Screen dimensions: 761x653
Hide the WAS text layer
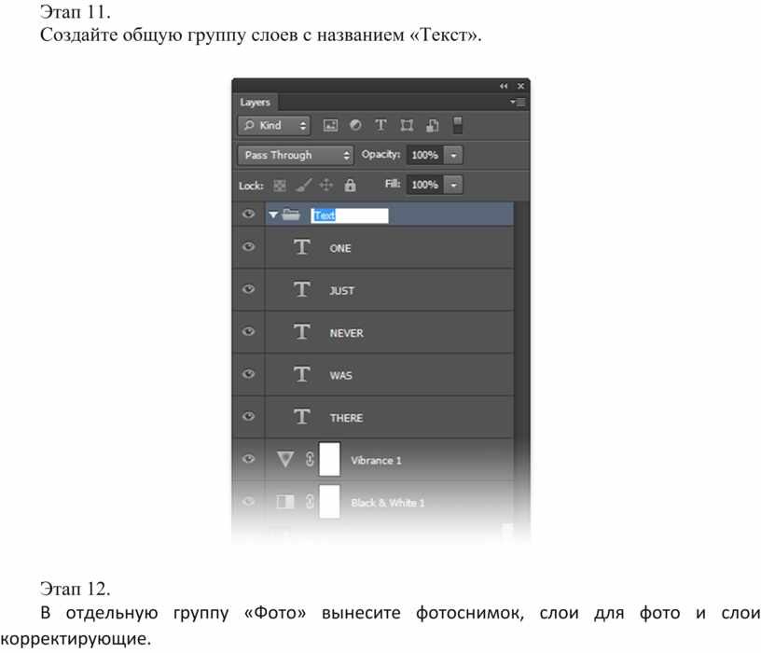coord(248,374)
